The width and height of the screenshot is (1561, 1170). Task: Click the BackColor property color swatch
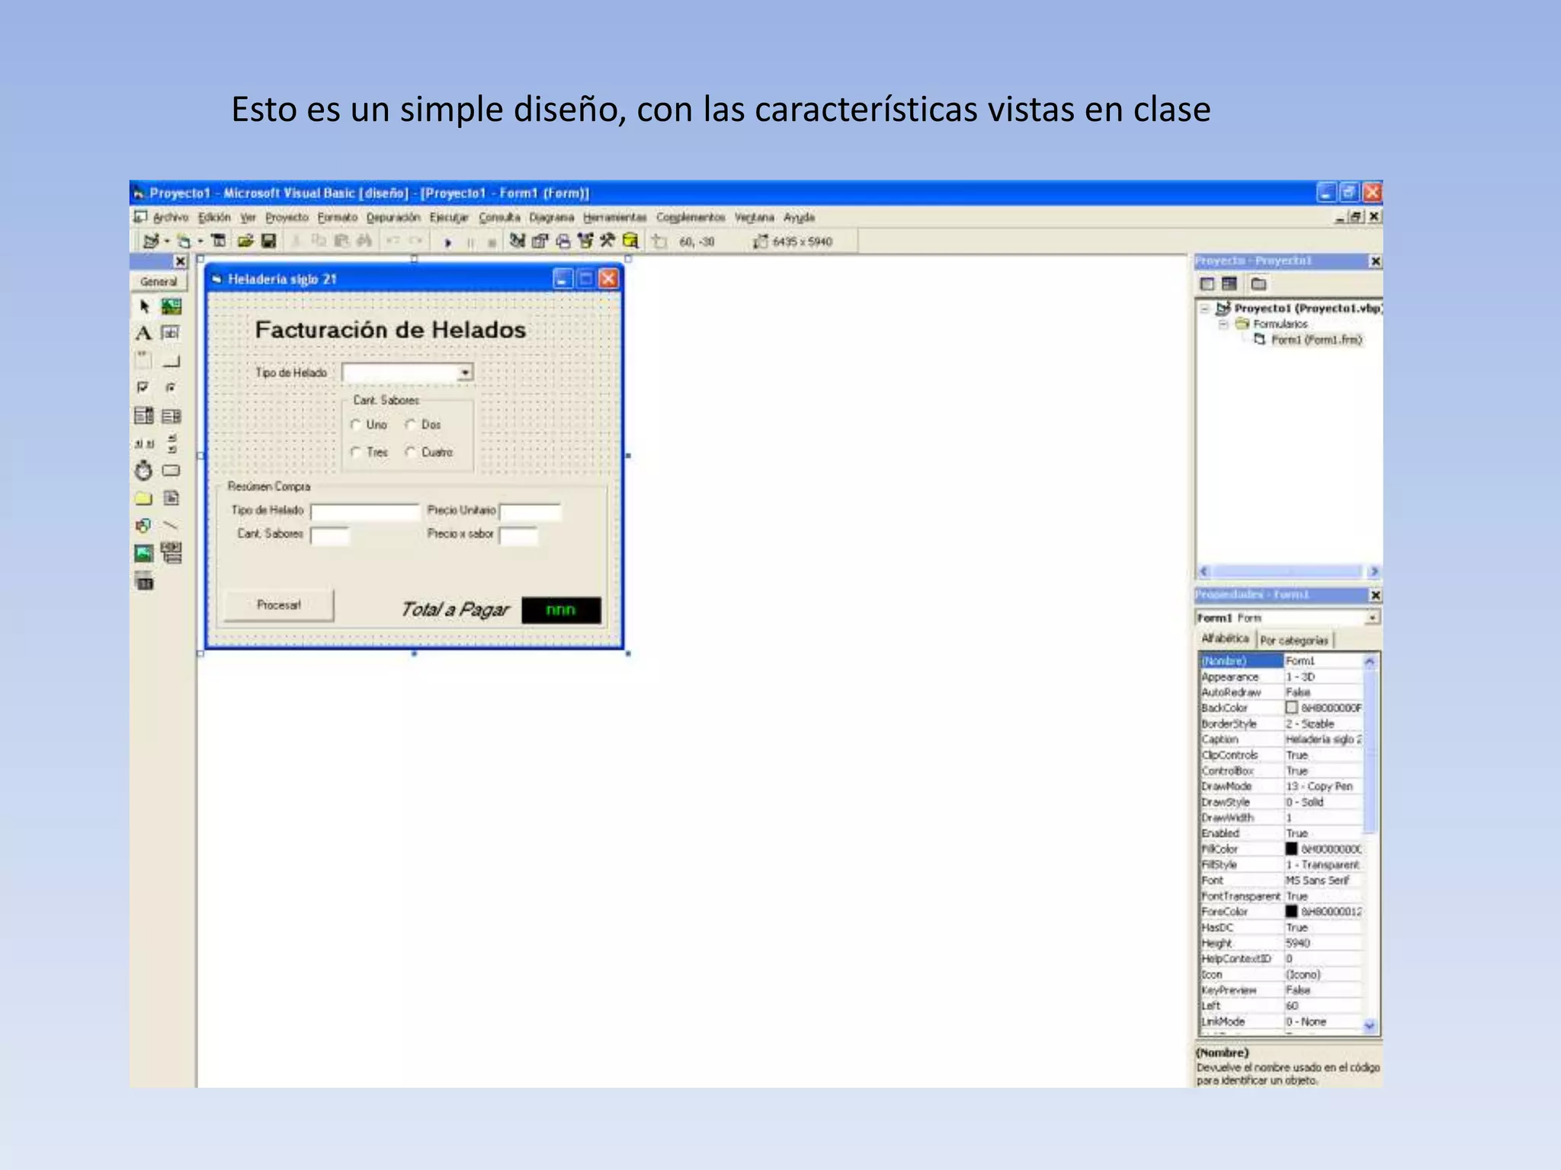pos(1291,708)
